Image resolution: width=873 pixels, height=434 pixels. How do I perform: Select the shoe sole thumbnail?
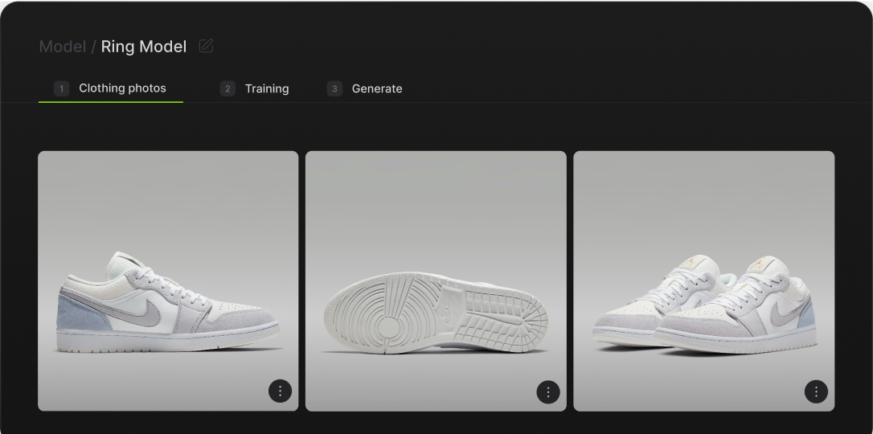[436, 281]
